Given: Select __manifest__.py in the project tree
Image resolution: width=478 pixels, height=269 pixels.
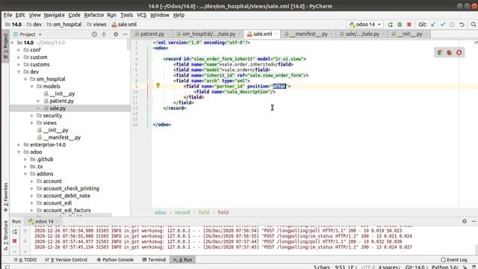Looking at the screenshot, I should pos(61,137).
